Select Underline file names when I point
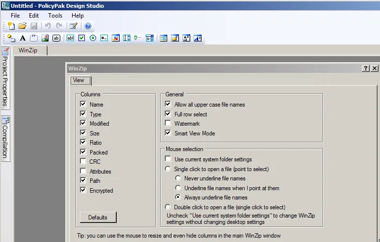The height and width of the screenshot is (242, 380). click(178, 188)
